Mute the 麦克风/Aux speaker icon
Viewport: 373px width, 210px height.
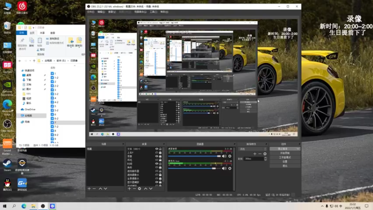tap(224, 168)
